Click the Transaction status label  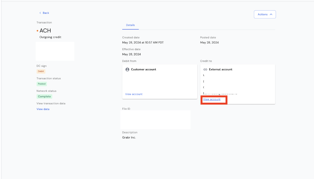click(x=49, y=78)
